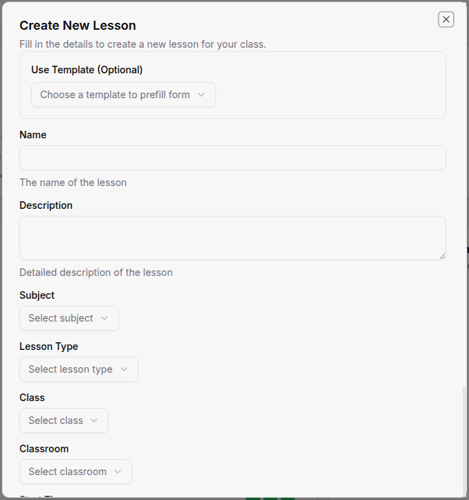Open the Choose a template dropdown
Image resolution: width=469 pixels, height=500 pixels.
click(x=123, y=95)
